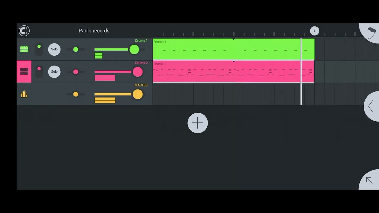The image size is (379, 213).
Task: Adjust Master yellow volume slider
Action: pos(137,94)
